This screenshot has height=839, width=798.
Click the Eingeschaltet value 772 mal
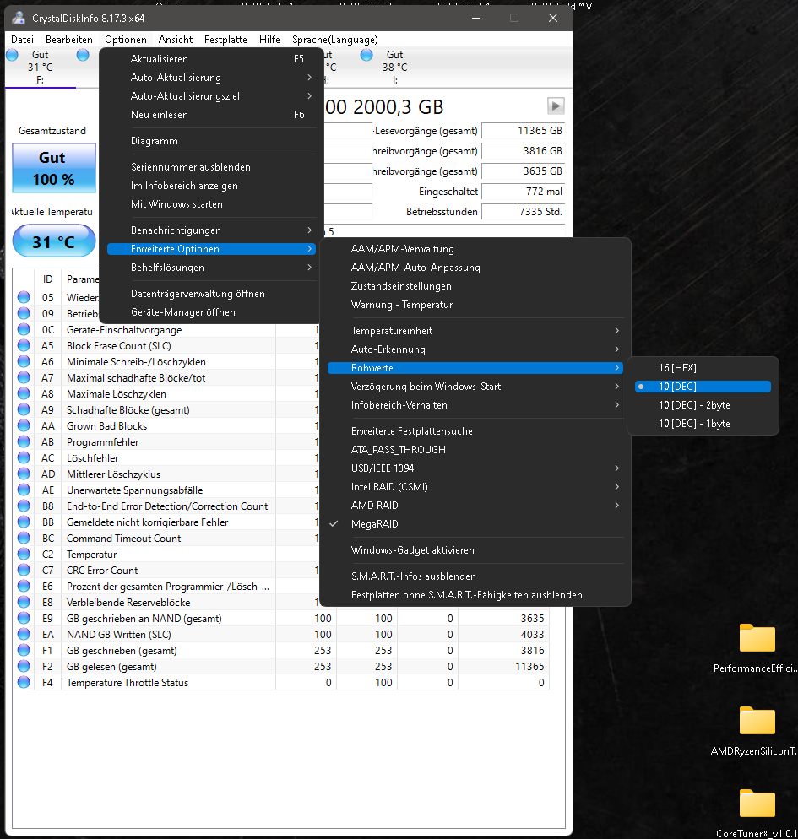pyautogui.click(x=524, y=191)
